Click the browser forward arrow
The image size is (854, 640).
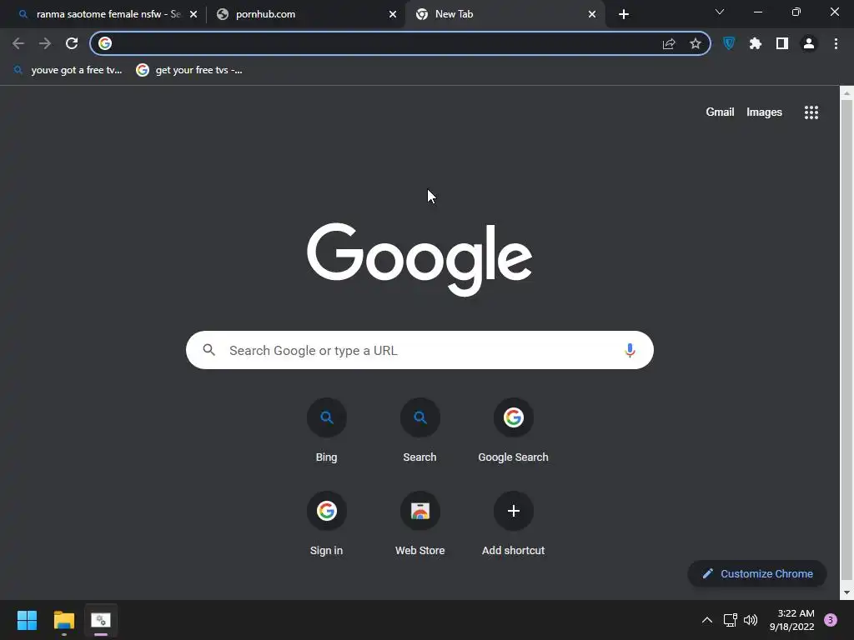coord(45,43)
